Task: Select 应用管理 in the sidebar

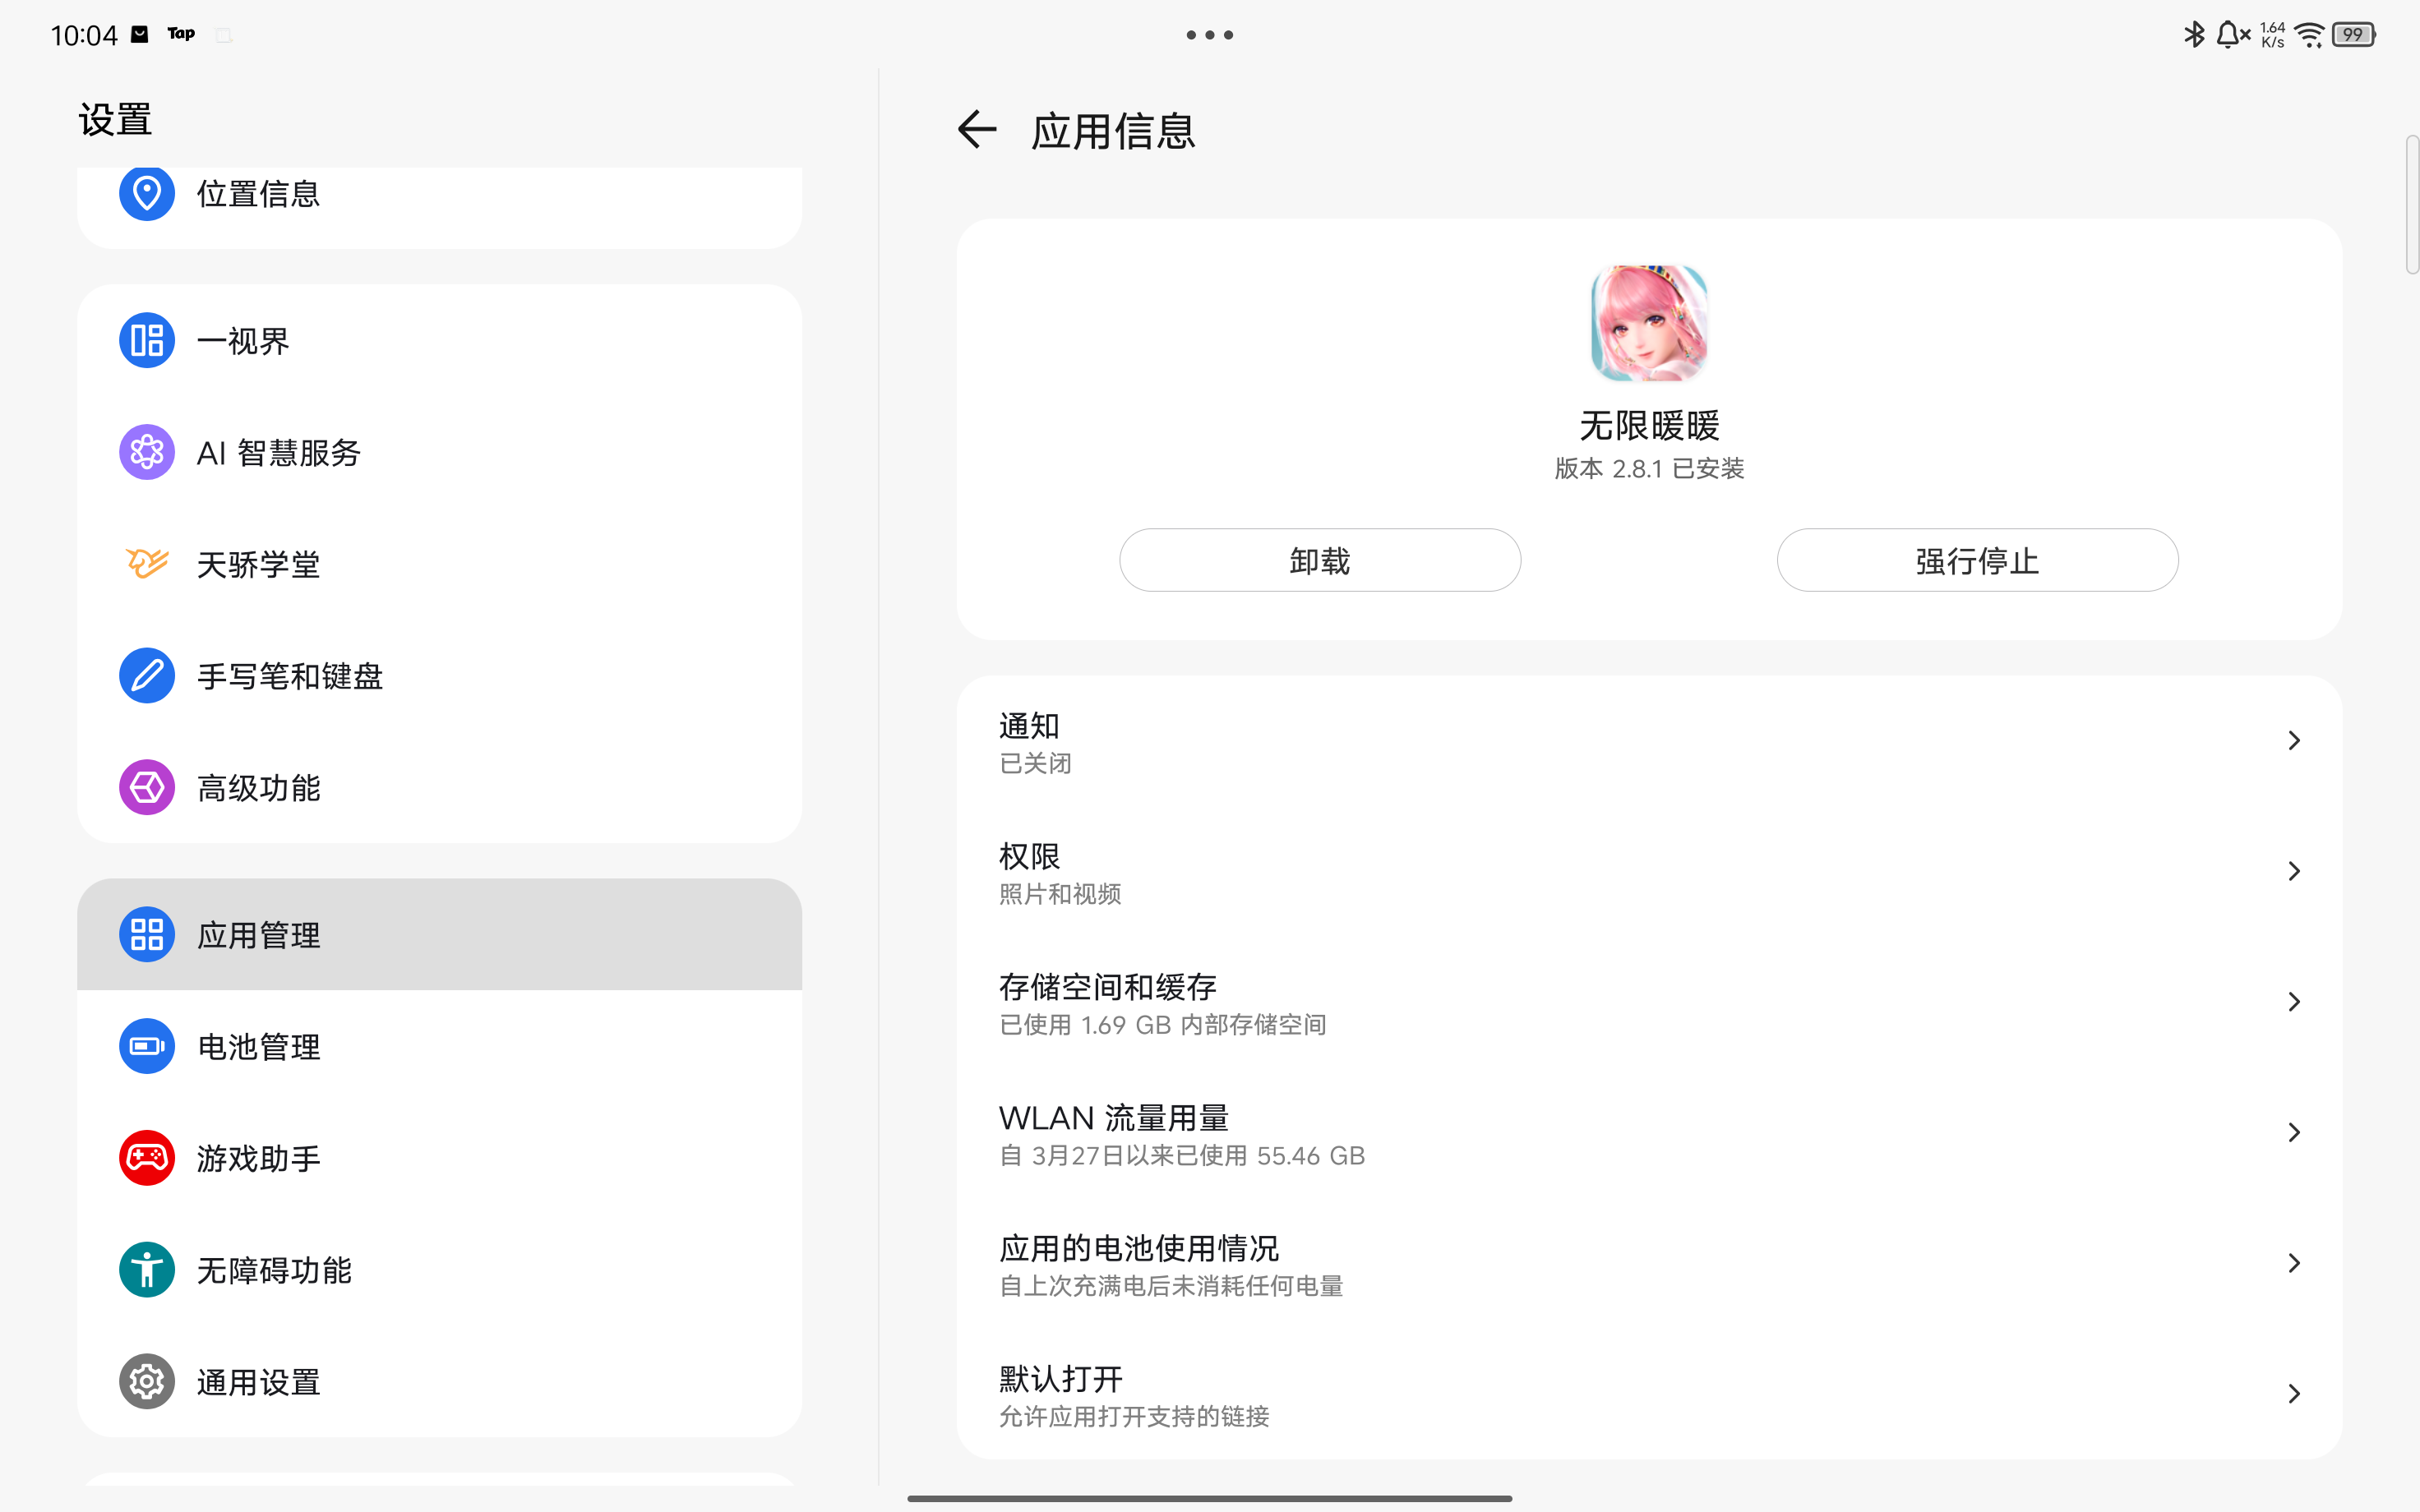Action: click(439, 935)
